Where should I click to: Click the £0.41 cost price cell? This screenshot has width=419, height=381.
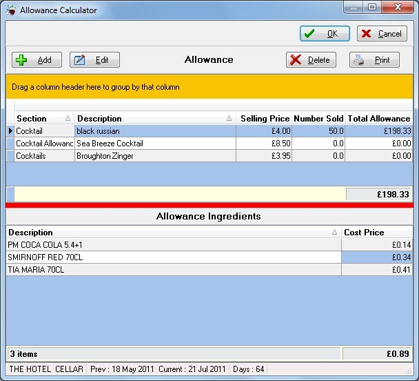(377, 269)
